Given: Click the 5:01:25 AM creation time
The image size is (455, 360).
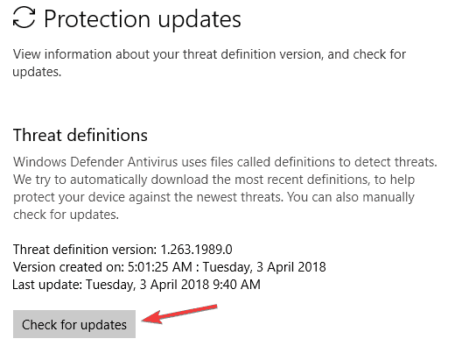Looking at the screenshot, I should click(x=160, y=267).
